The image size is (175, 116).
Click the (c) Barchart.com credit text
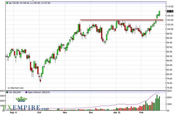click(x=16, y=88)
